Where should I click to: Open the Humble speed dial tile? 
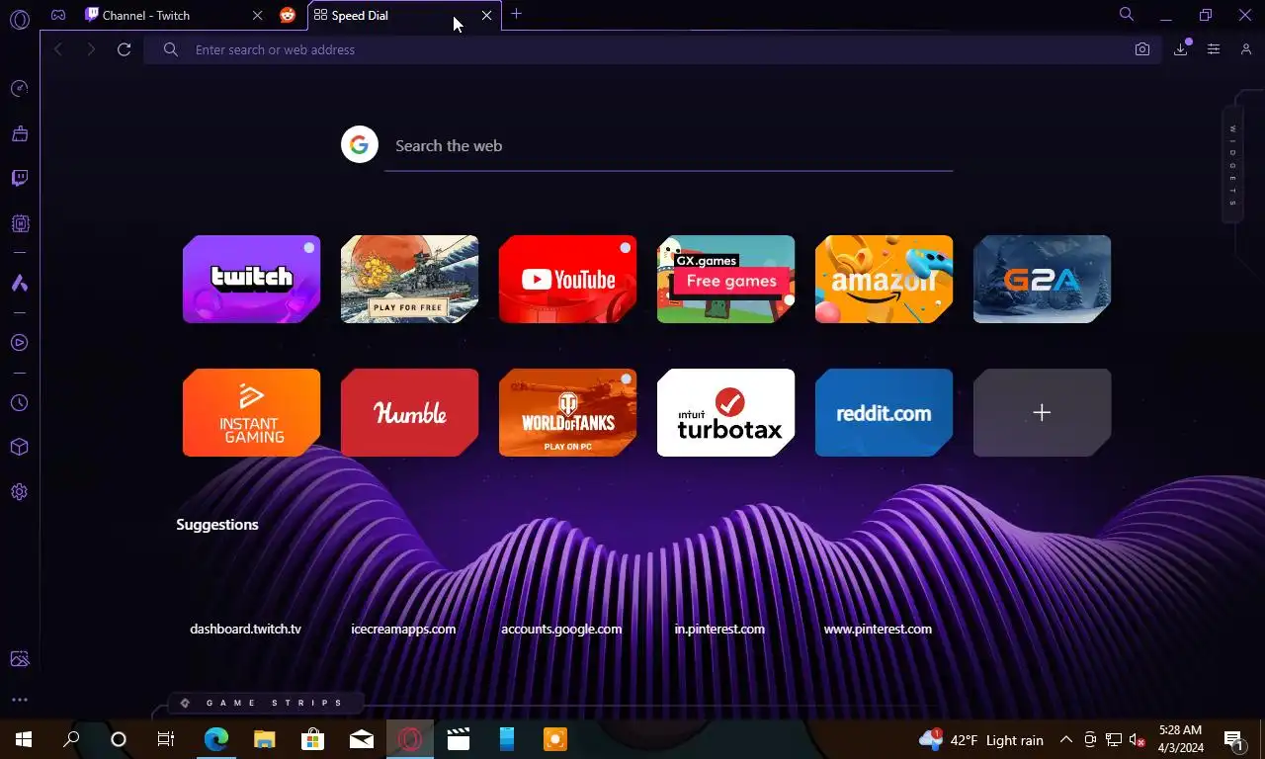tap(410, 412)
